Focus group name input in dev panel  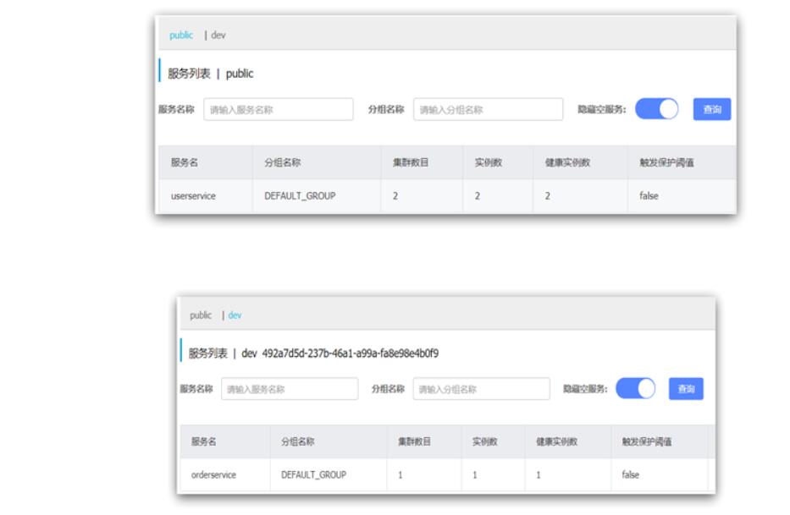(481, 389)
